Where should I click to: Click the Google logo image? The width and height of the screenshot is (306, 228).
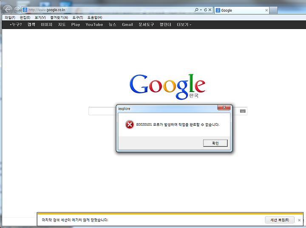point(167,87)
